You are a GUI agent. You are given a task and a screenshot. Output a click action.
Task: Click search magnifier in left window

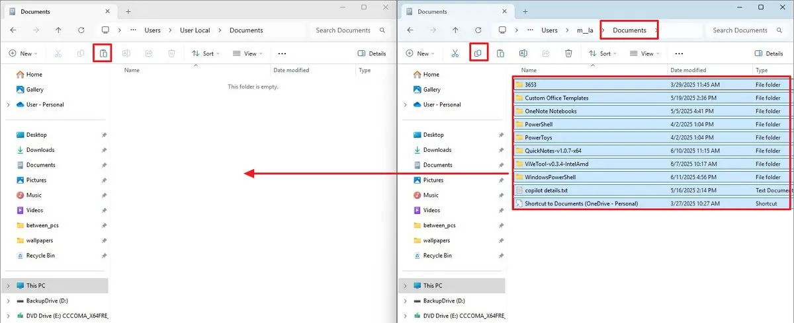(x=382, y=30)
